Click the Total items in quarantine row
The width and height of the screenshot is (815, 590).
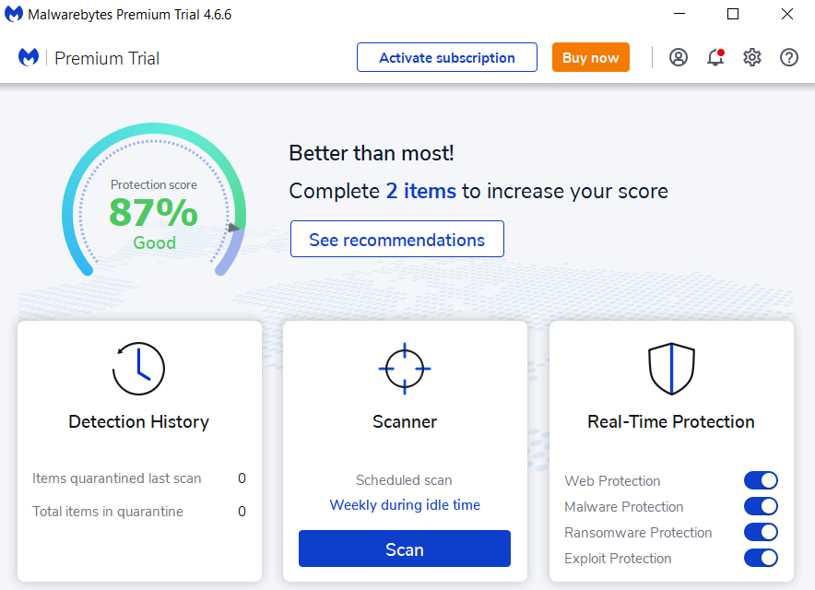(139, 512)
